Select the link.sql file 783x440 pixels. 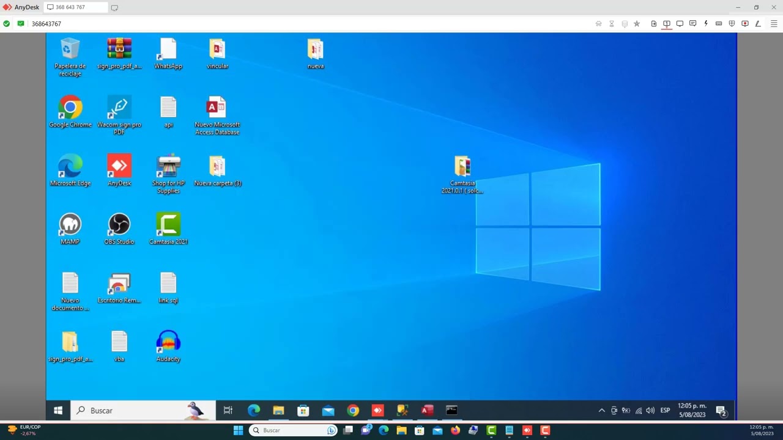(168, 288)
